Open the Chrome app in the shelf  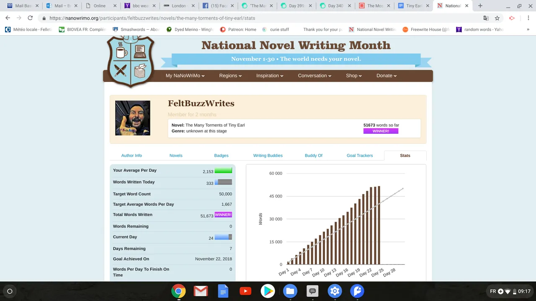(178, 291)
